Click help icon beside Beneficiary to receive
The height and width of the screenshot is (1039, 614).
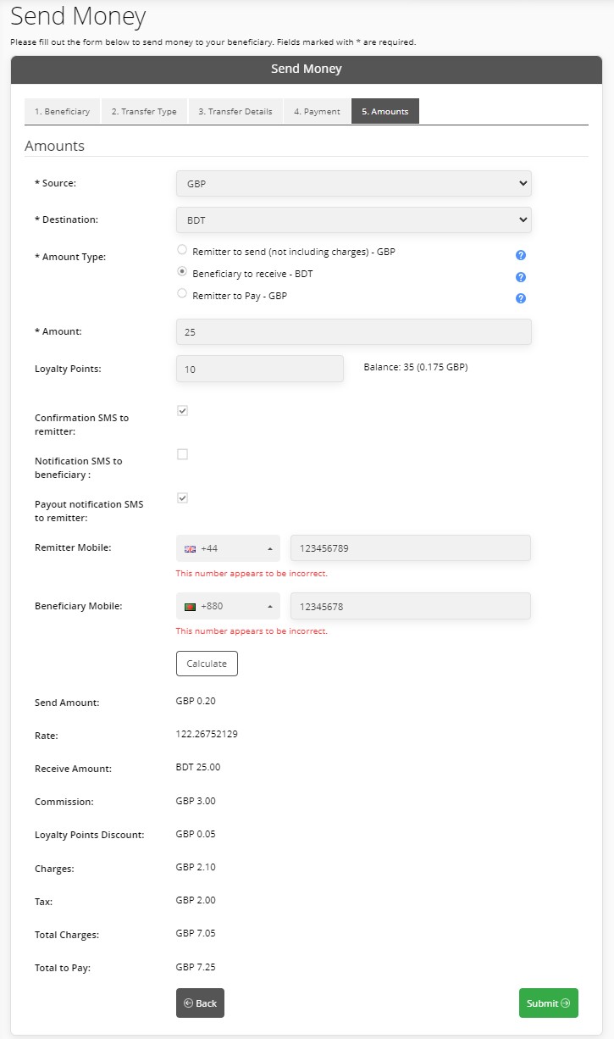pos(521,277)
